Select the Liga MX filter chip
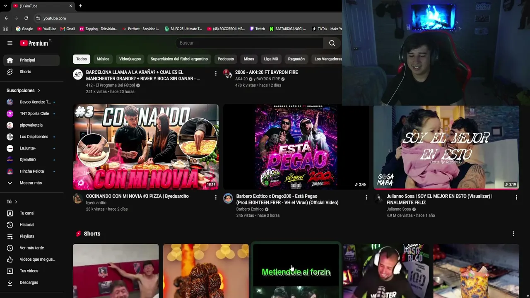 (271, 59)
